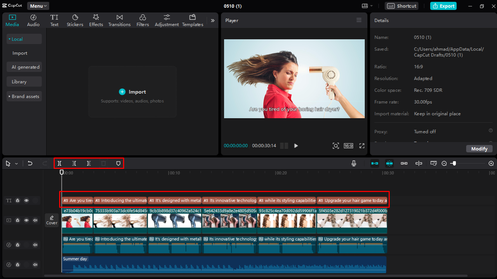Select Import in the sidebar
Screen dimensions: 497x279
(x=20, y=53)
